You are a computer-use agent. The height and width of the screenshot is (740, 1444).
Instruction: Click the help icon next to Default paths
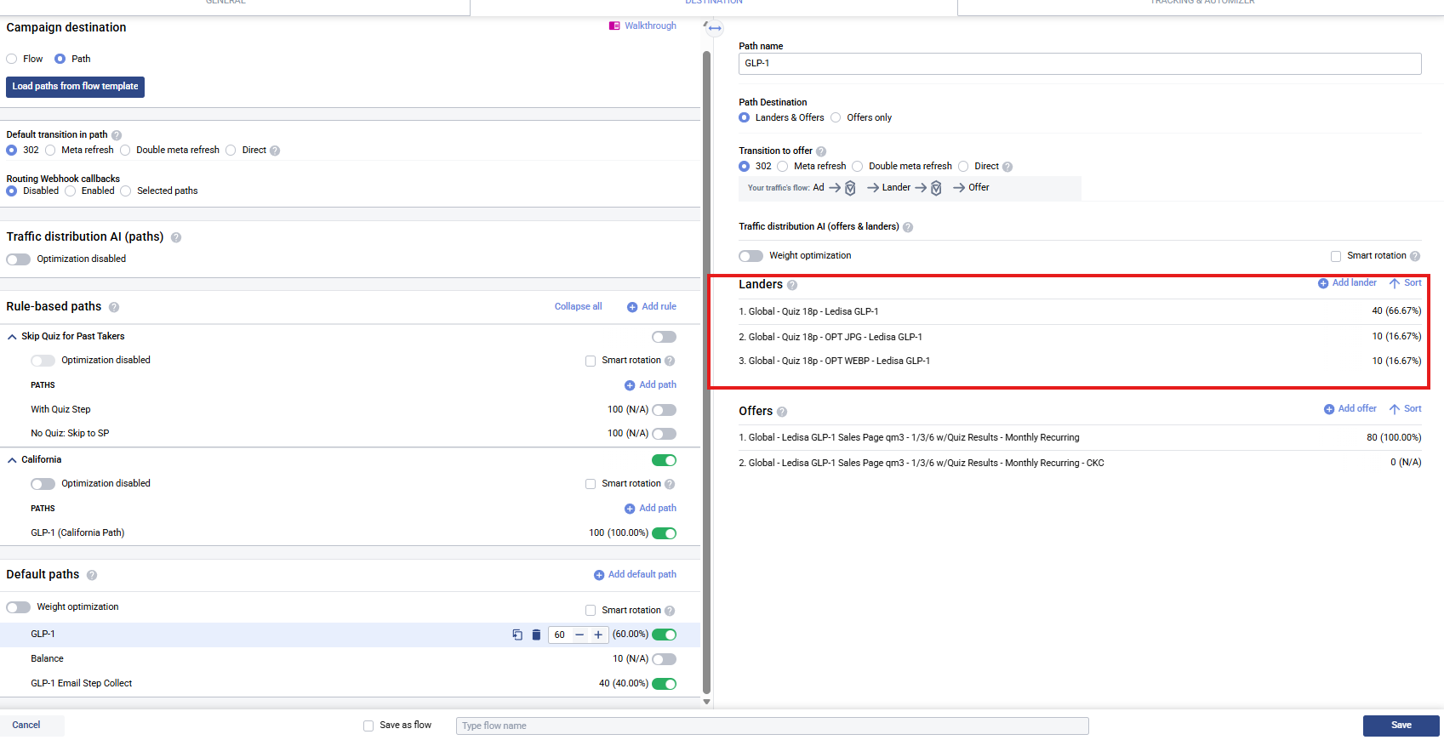click(92, 575)
